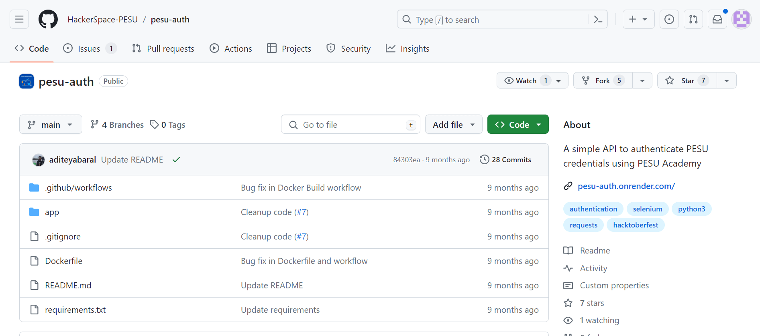The height and width of the screenshot is (336, 760).
Task: Open the star lists dropdown arrow
Action: 726,80
